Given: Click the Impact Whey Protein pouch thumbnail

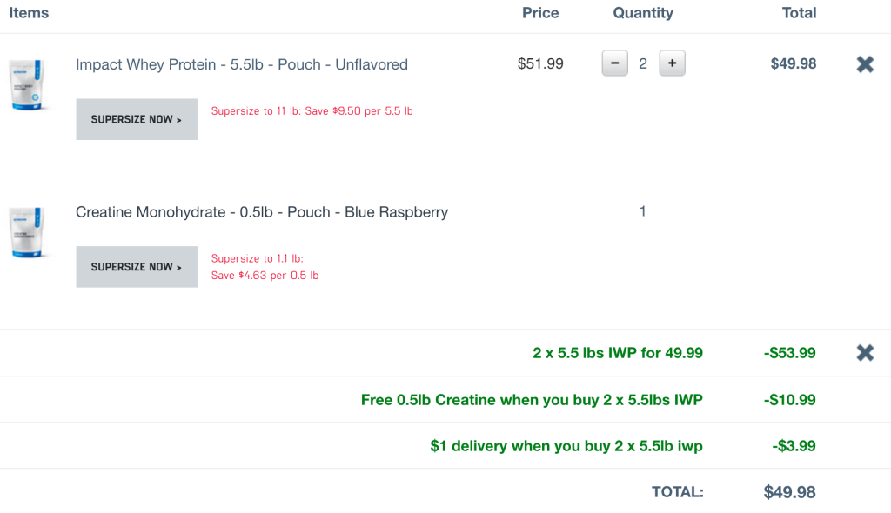Looking at the screenshot, I should pos(27,84).
